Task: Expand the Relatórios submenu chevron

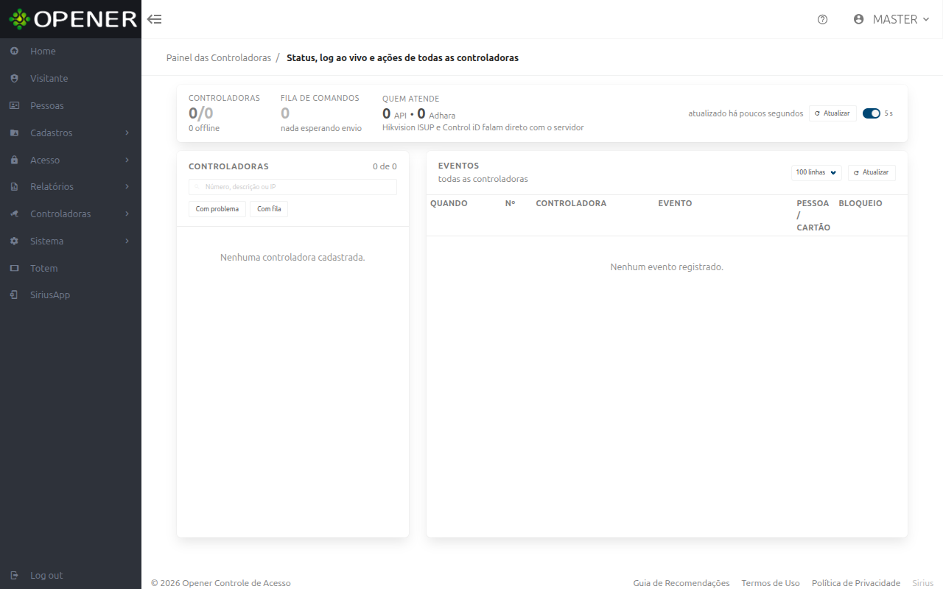Action: click(x=127, y=187)
